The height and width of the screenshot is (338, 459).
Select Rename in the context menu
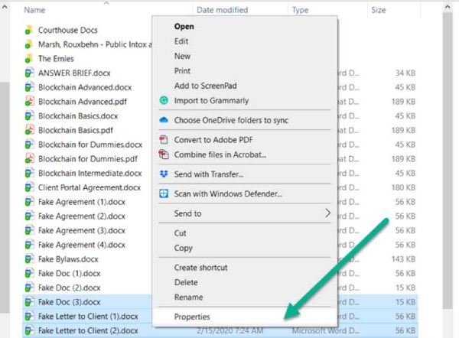pos(188,297)
